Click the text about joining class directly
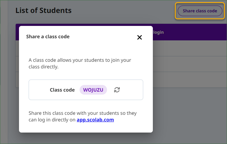The height and width of the screenshot is (144, 227). (x=80, y=63)
